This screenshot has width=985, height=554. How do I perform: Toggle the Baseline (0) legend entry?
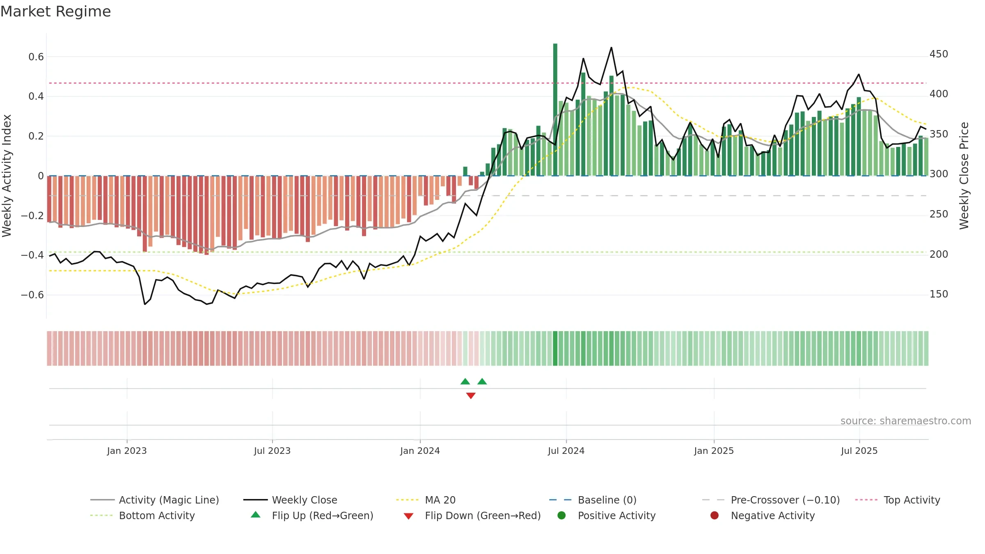593,500
